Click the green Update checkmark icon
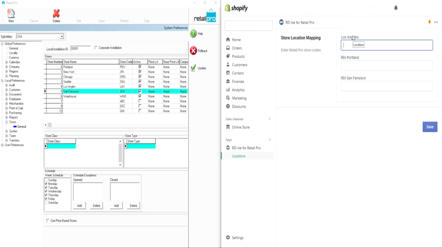This screenshot has width=442, height=248. coord(193,68)
